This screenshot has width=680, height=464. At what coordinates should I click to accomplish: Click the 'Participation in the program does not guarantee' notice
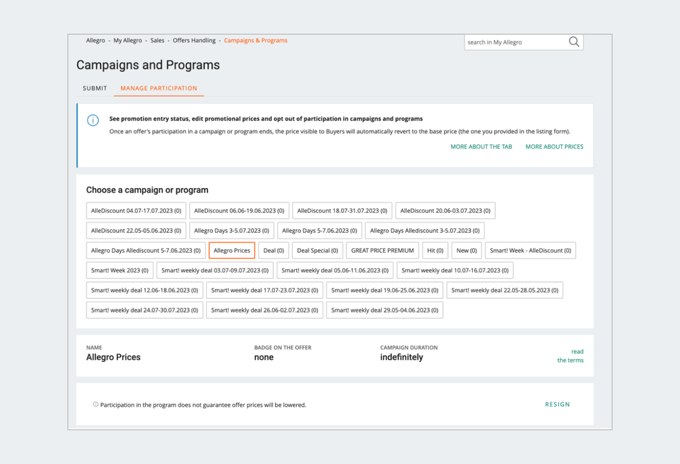[203, 405]
